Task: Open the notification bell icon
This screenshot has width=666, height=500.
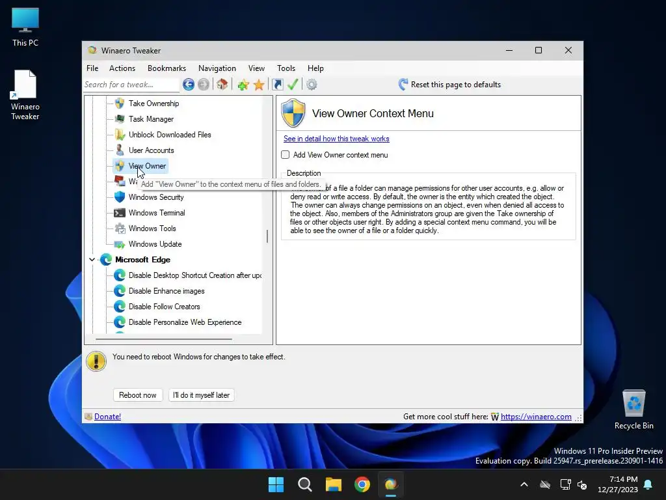Action: [648, 484]
